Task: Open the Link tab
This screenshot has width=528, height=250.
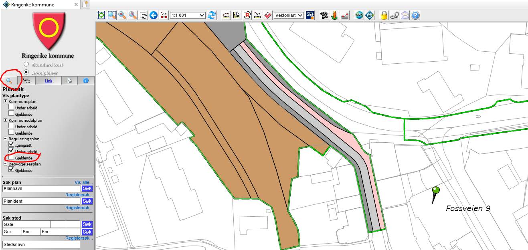Action: coord(49,81)
